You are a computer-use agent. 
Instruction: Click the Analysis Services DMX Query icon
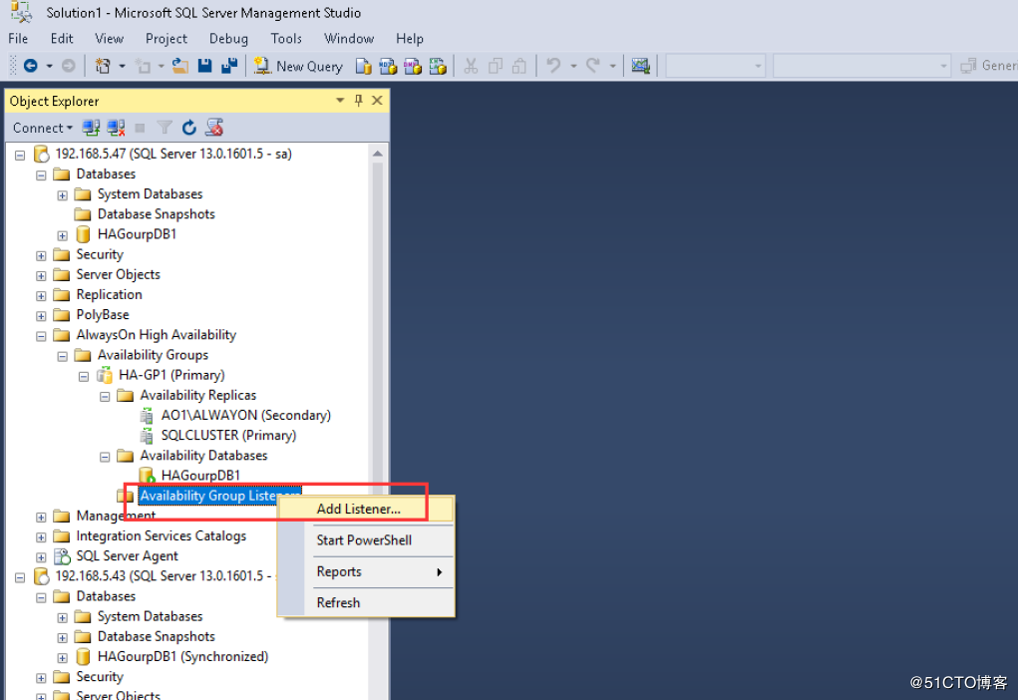pyautogui.click(x=413, y=66)
